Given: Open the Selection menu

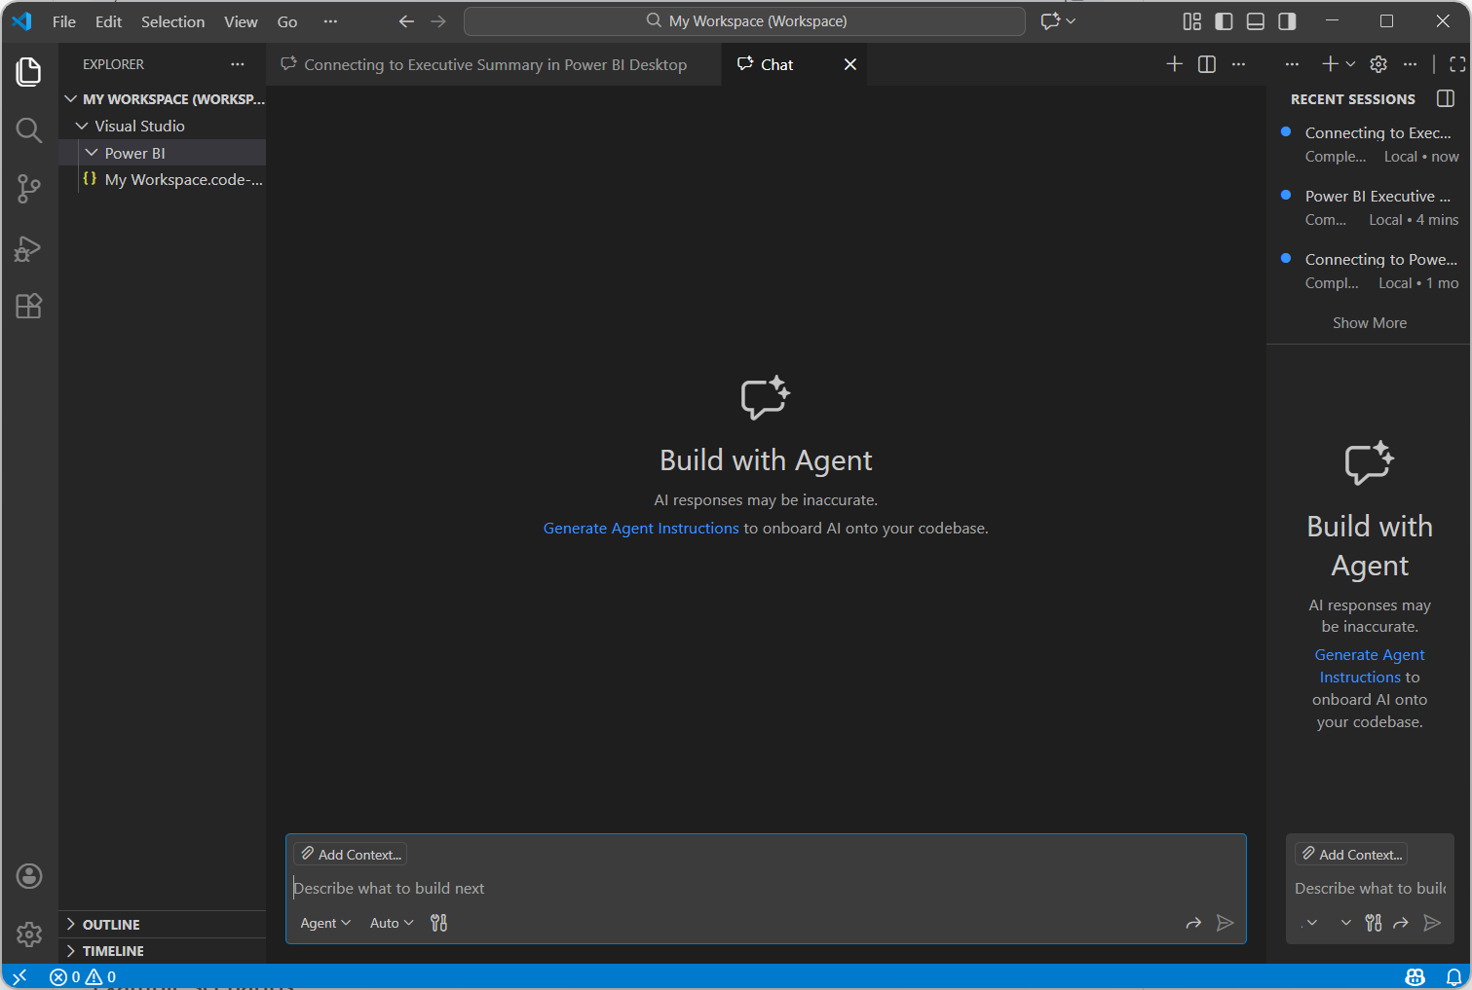Looking at the screenshot, I should pos(172,21).
